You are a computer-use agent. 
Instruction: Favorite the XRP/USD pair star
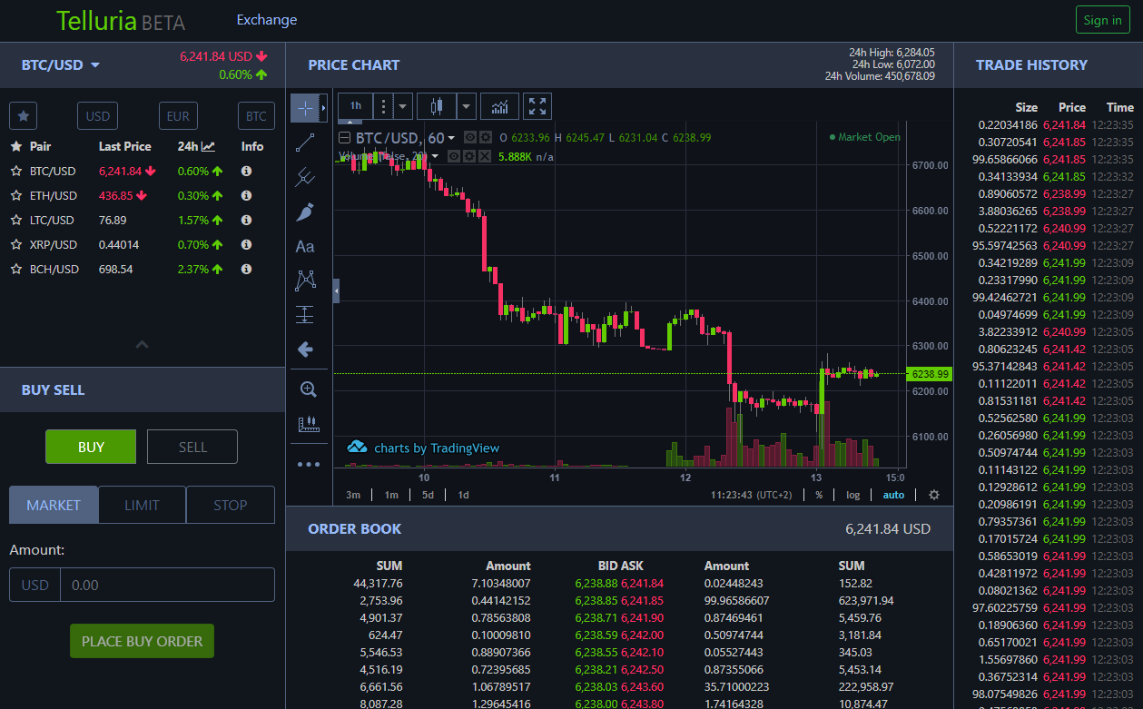click(x=15, y=244)
